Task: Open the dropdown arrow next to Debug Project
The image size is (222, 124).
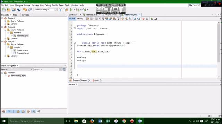Action: [x=81, y=10]
